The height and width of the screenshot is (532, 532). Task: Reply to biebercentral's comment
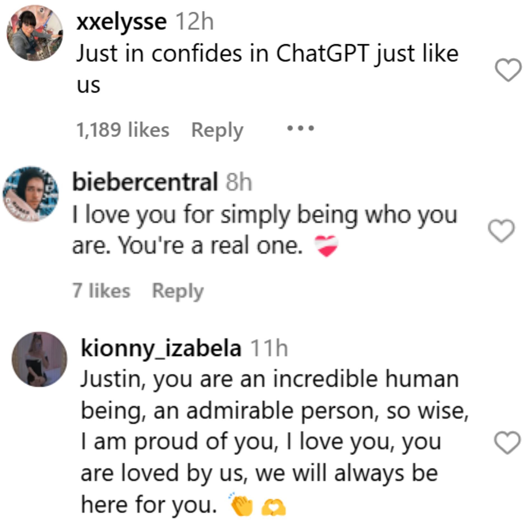tap(178, 291)
